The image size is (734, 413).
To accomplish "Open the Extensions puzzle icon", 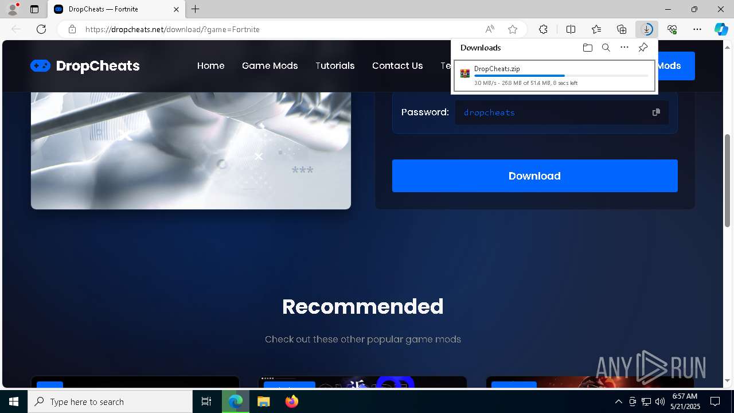I will [543, 29].
